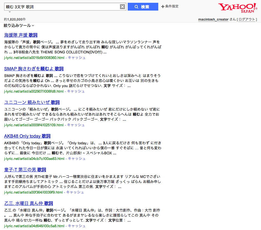Open the 海援隊 声援 歌詞 result
This screenshot has width=261, height=230.
(21, 35)
